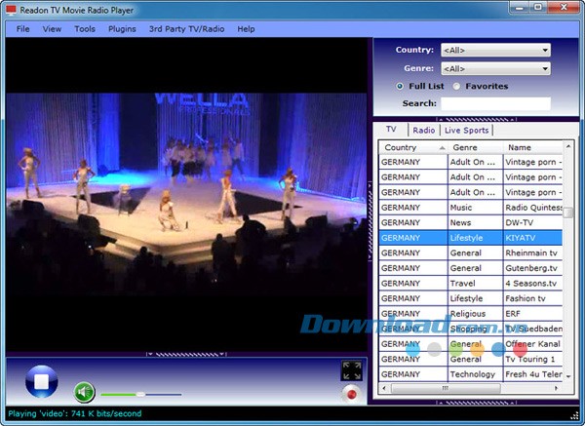
Task: Click the channel list scroll up arrow
Action: tap(568, 146)
